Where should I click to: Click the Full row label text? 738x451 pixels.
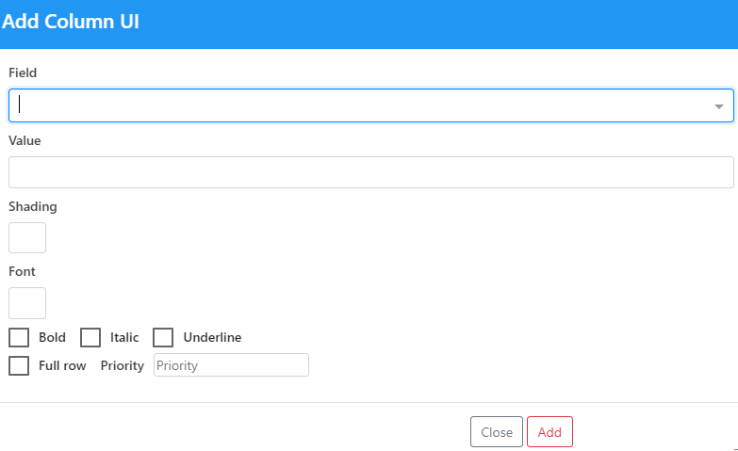tap(62, 365)
